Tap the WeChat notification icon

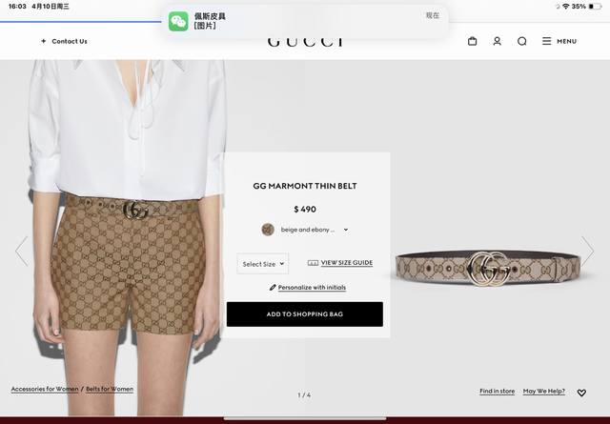[178, 21]
